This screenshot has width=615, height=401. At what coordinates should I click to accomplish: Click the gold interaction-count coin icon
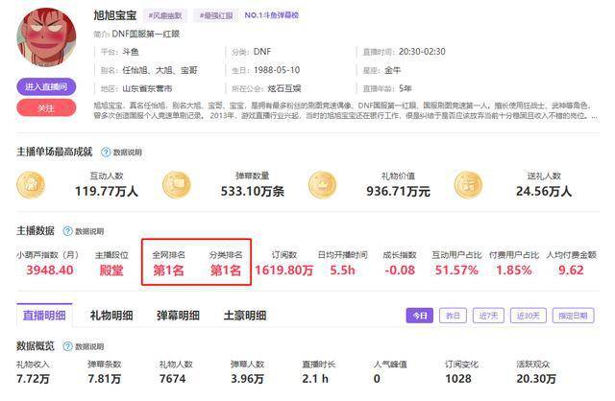point(32,184)
